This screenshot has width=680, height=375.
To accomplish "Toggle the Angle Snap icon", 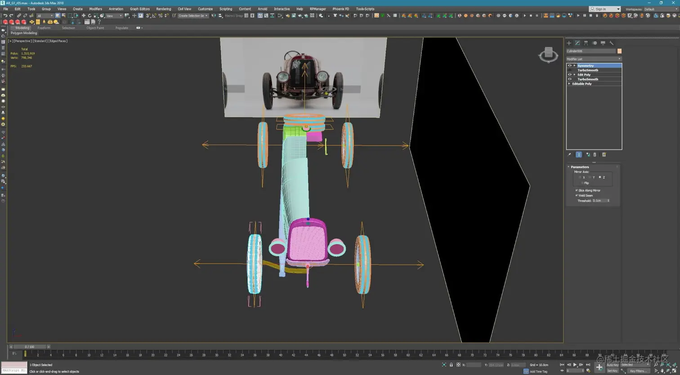I will click(x=154, y=16).
